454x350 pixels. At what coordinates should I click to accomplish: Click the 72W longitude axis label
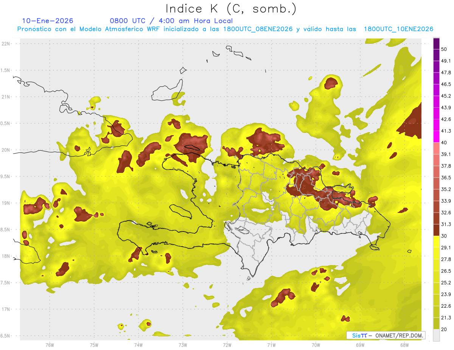point(227,345)
